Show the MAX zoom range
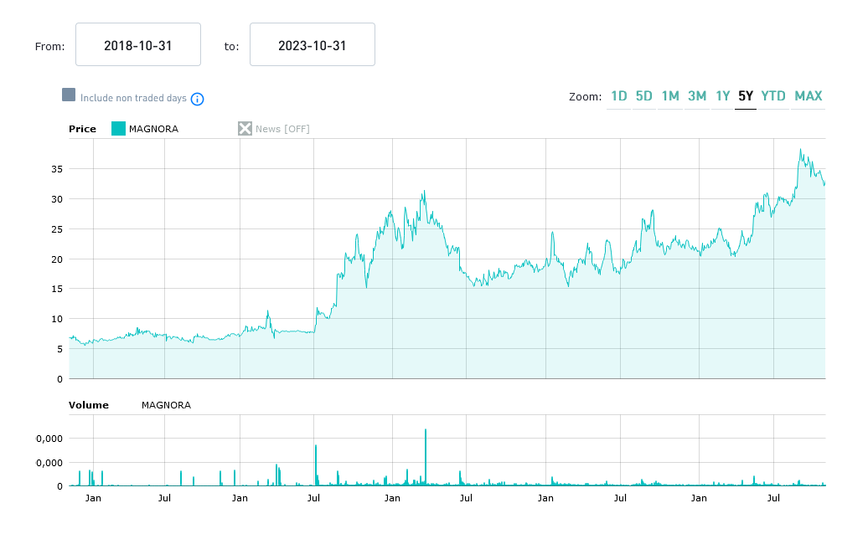The width and height of the screenshot is (868, 539). [809, 96]
